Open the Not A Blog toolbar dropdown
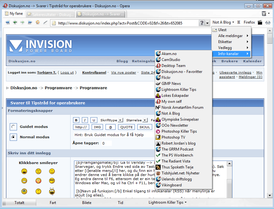This screenshot has height=209, width=274. pos(223,22)
